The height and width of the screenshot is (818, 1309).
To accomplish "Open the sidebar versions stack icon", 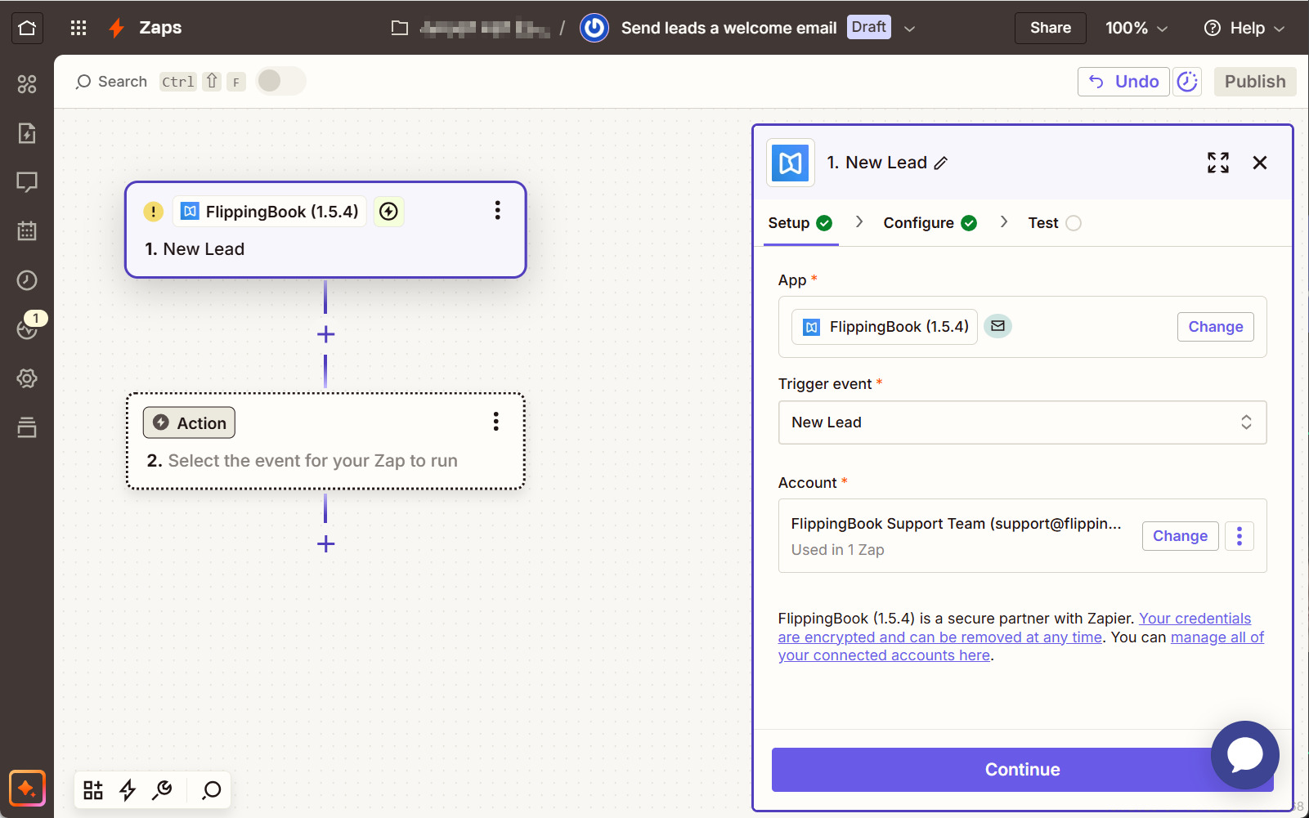I will pos(27,427).
